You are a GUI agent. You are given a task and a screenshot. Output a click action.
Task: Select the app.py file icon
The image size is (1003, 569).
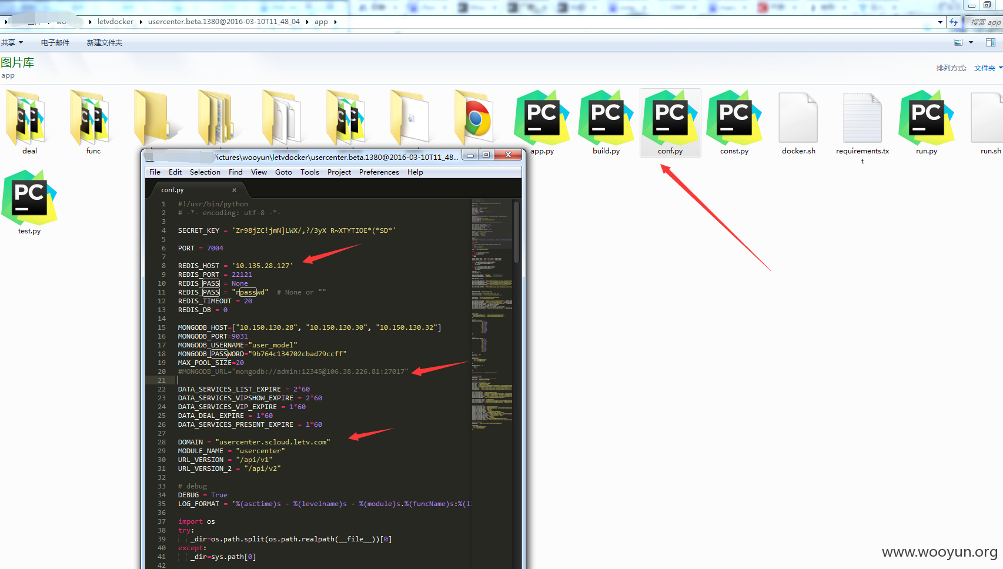coord(541,118)
